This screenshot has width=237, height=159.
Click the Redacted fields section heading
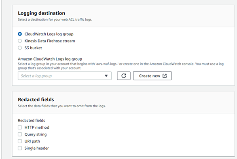[x=36, y=100]
